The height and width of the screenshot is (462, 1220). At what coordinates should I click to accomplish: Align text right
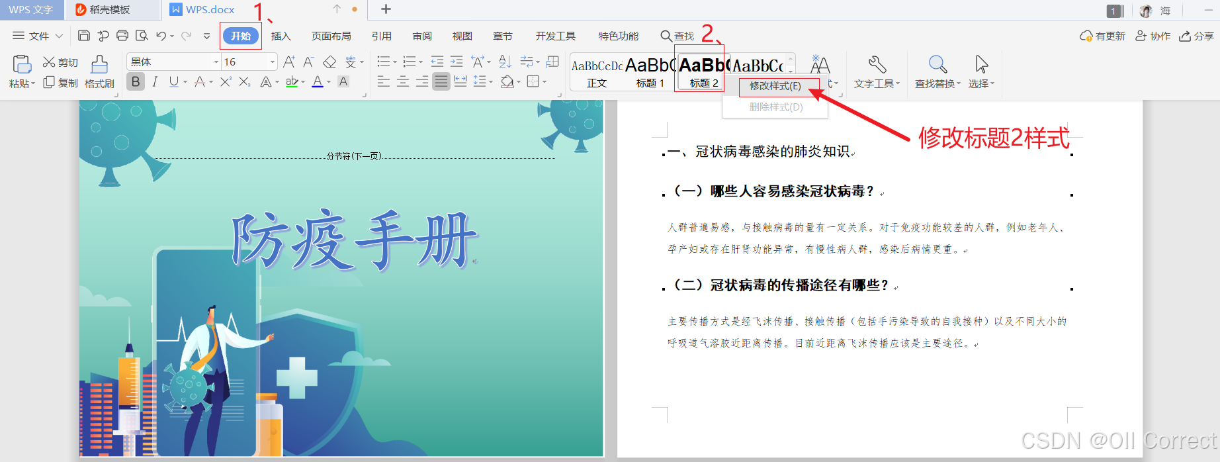422,81
